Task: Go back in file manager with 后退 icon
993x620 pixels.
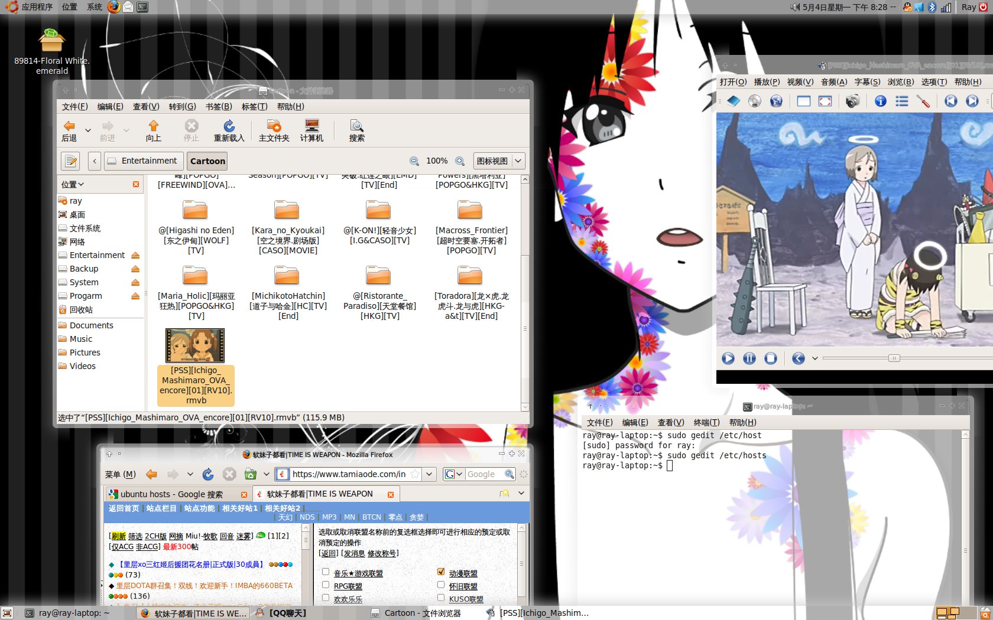Action: (x=69, y=130)
